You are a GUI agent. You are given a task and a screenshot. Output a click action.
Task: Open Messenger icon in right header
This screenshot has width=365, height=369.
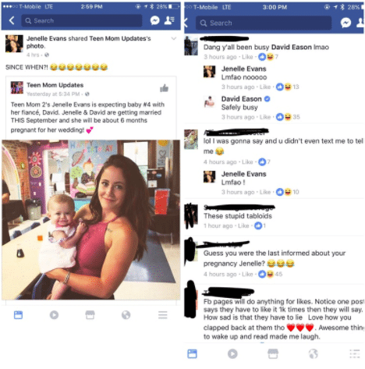(346, 23)
